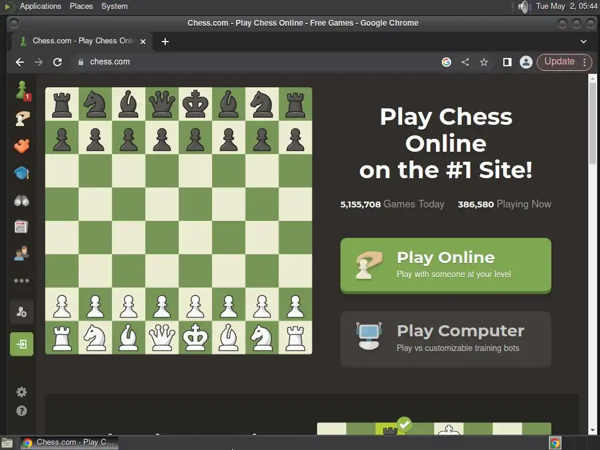Click the '5,155,708 Games Today' text
Image resolution: width=600 pixels, height=450 pixels.
[x=392, y=204]
